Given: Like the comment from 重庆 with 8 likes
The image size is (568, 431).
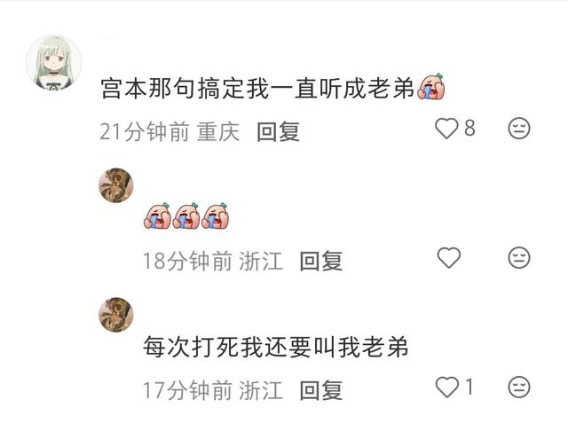Looking at the screenshot, I should [446, 129].
